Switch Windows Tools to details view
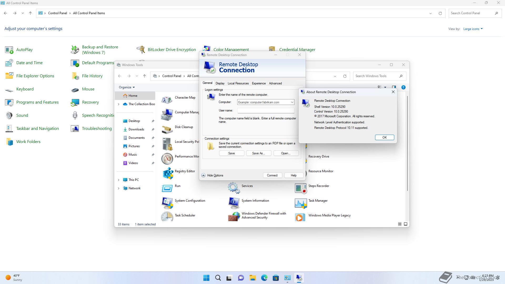The width and height of the screenshot is (505, 284). pyautogui.click(x=400, y=224)
